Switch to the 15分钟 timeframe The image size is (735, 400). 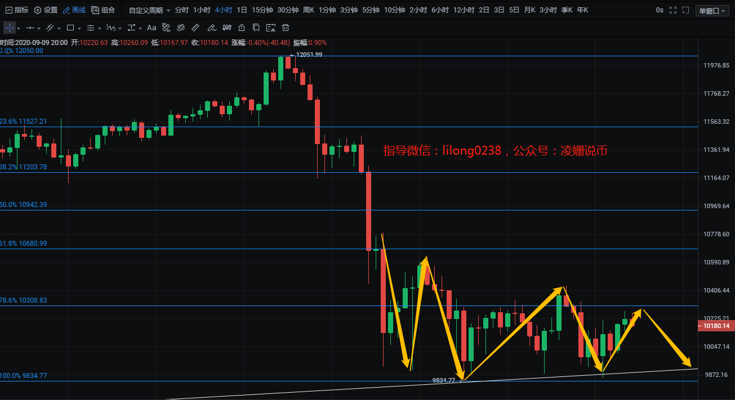[262, 10]
